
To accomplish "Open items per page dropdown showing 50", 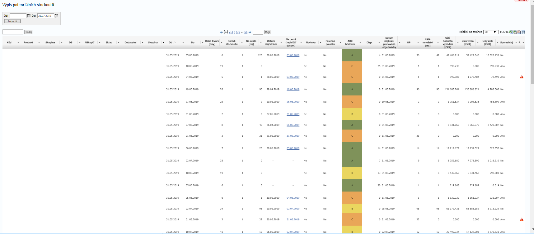I will (491, 32).
